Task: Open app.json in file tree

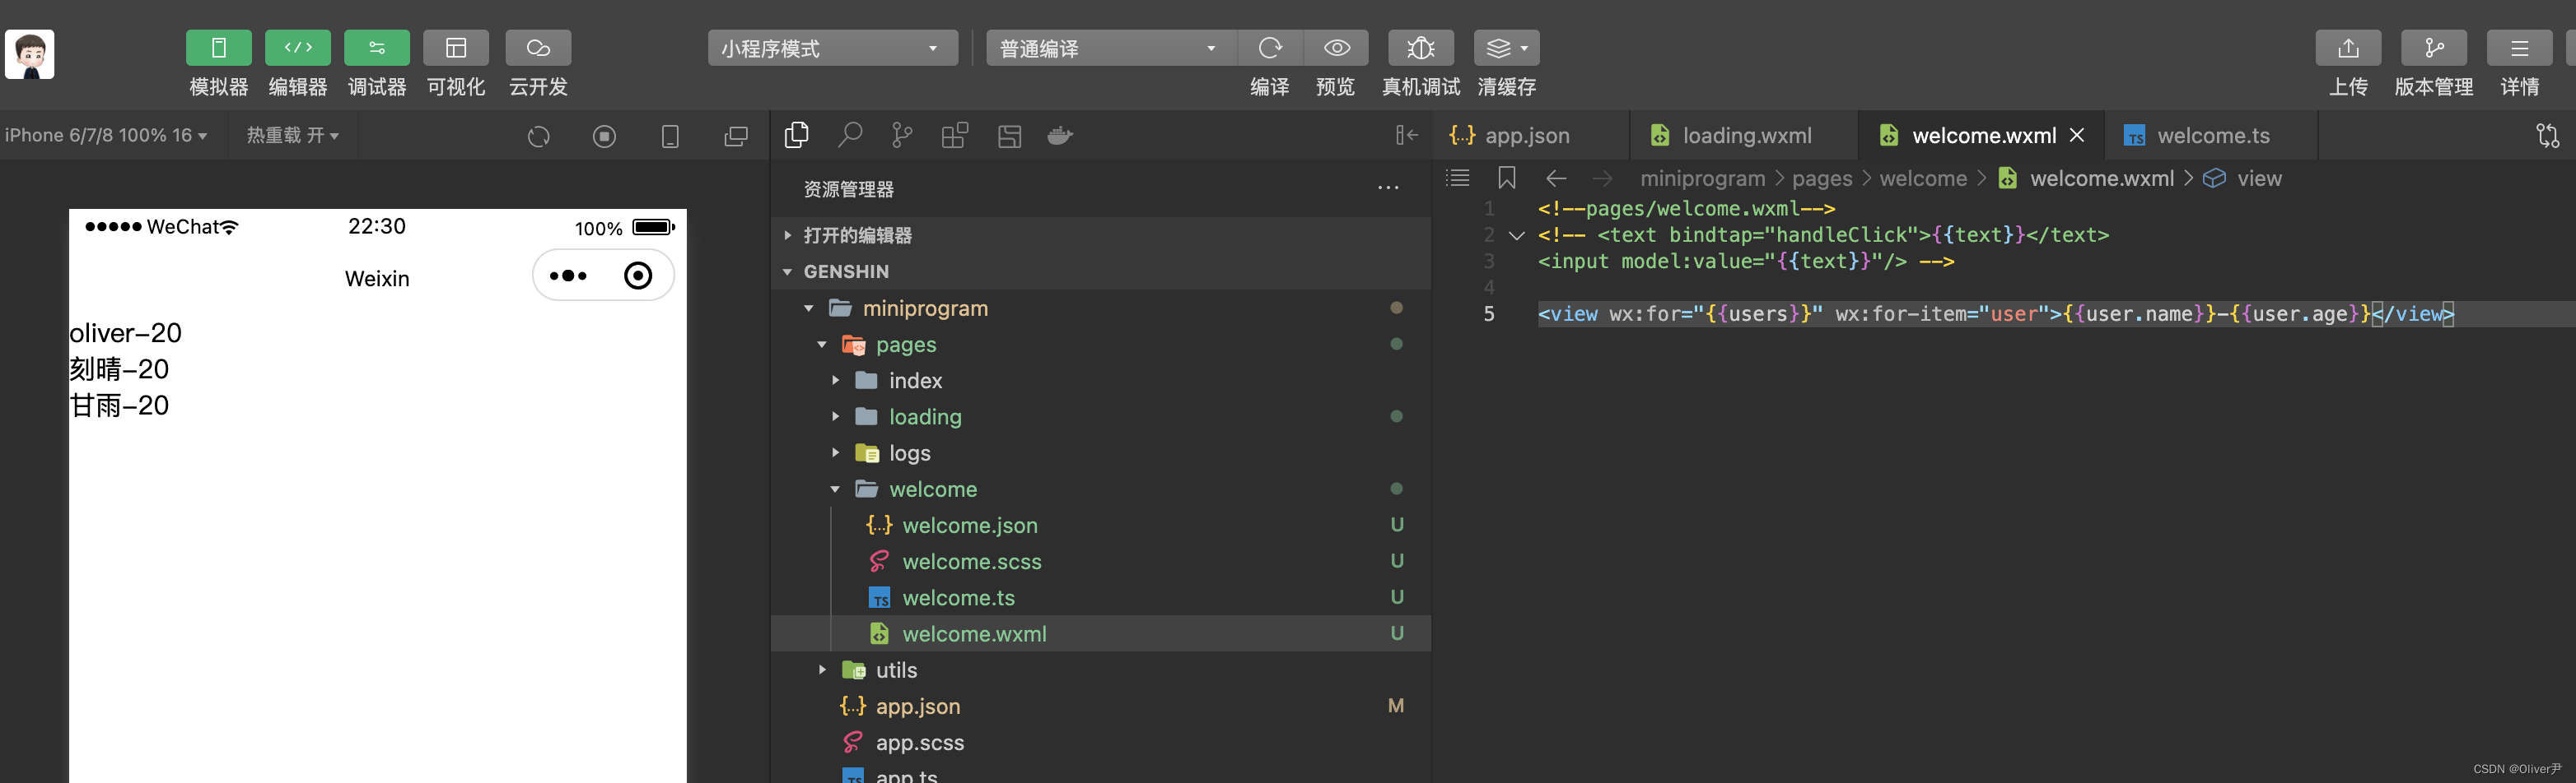Action: [x=1100, y=706]
